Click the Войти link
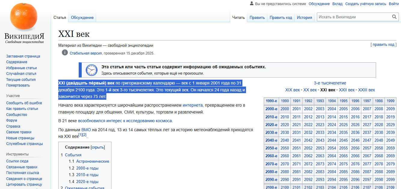Screen dimensions: 401x189 (x=394, y=4)
